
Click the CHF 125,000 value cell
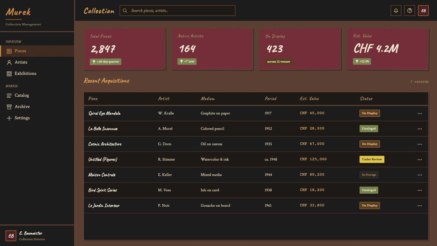(313, 159)
